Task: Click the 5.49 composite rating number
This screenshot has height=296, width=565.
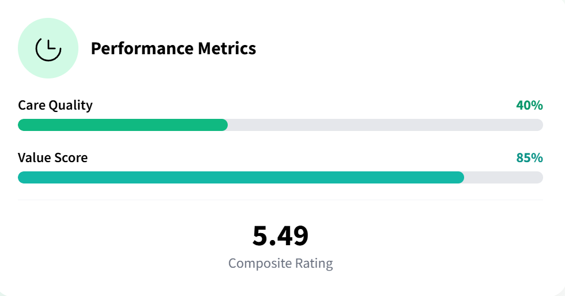Action: pyautogui.click(x=280, y=235)
